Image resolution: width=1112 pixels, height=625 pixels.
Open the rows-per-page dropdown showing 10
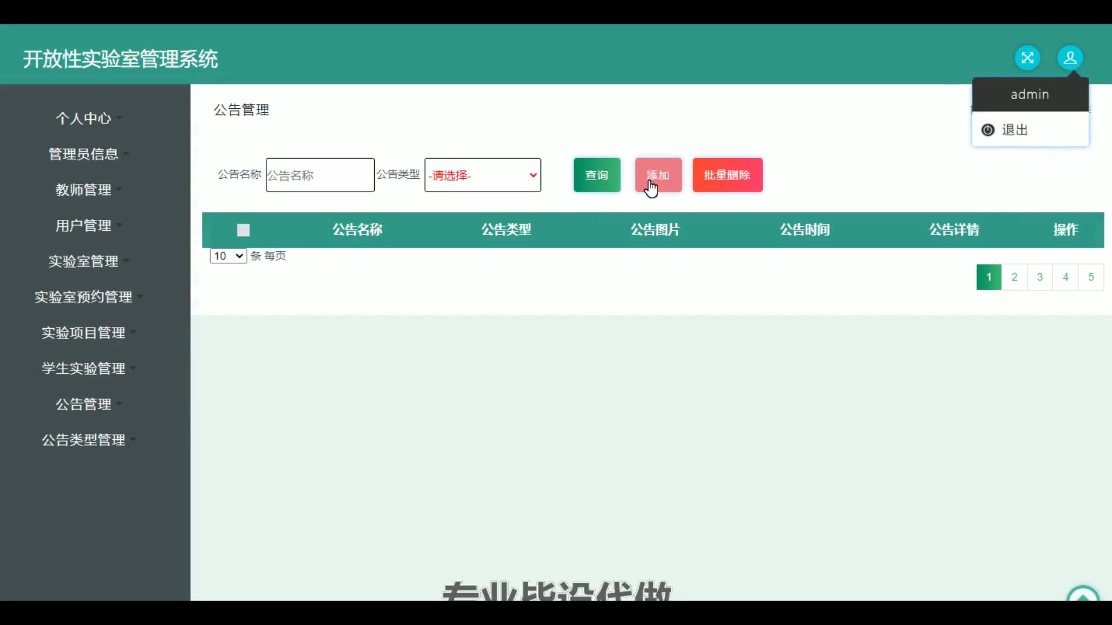coord(228,256)
